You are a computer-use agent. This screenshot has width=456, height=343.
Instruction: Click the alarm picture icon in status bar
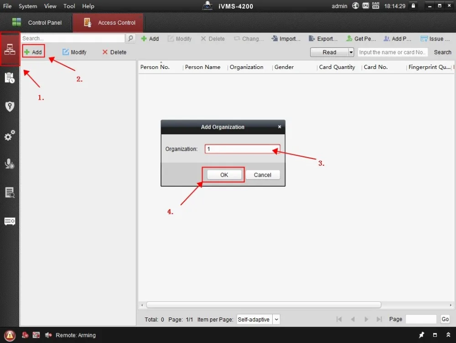[36, 335]
